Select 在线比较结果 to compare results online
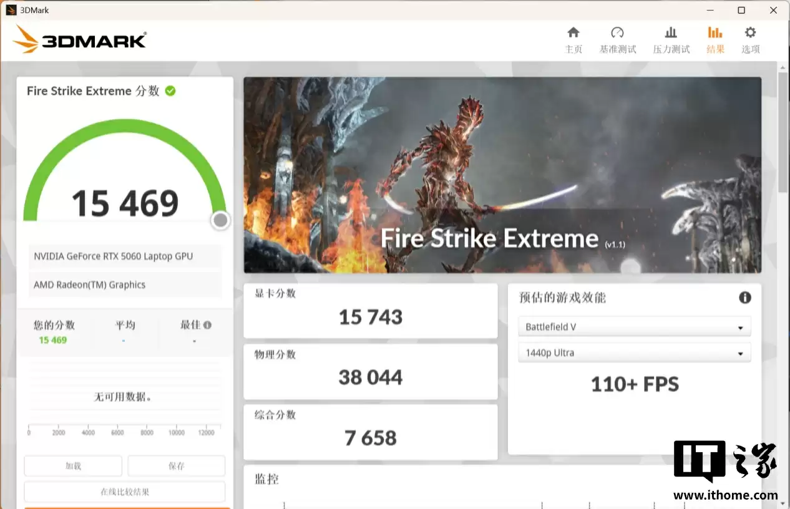 click(x=125, y=492)
